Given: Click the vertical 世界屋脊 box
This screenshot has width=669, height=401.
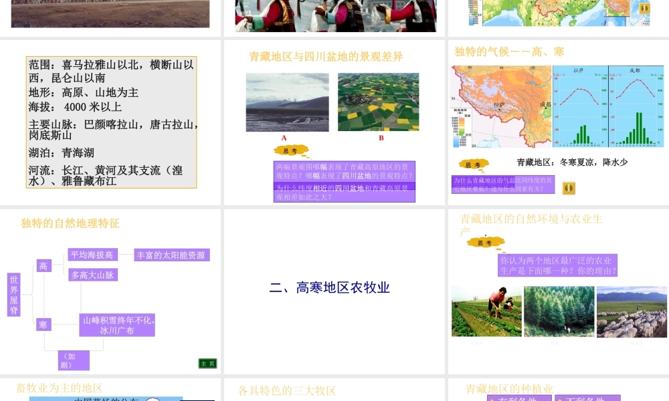Looking at the screenshot, I should click(x=13, y=295).
